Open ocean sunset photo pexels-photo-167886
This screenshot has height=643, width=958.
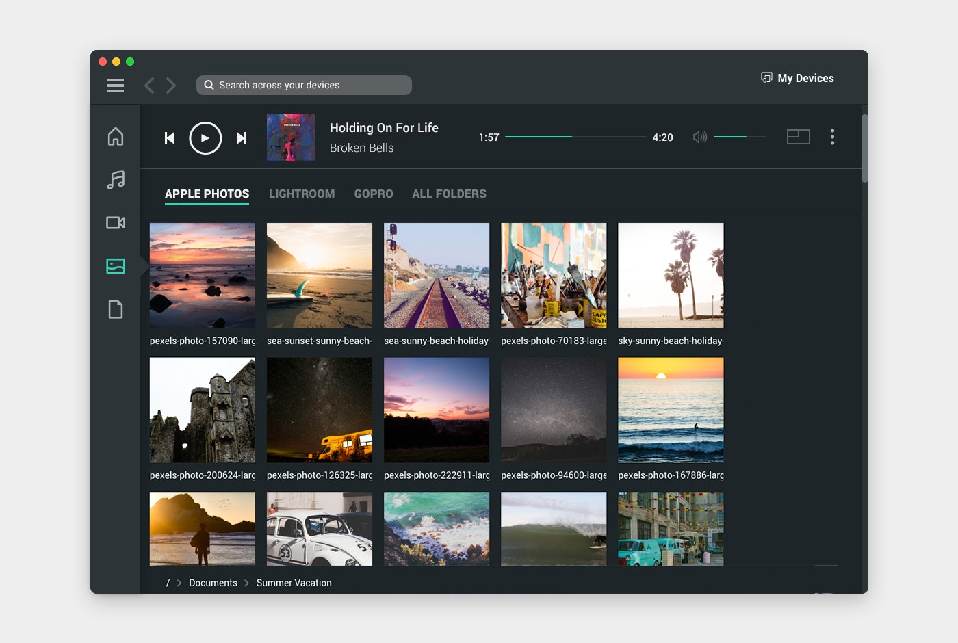[671, 410]
